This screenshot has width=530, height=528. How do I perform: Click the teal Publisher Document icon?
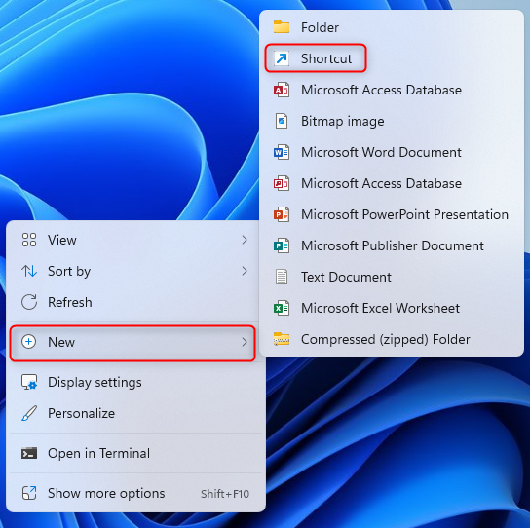click(x=282, y=245)
